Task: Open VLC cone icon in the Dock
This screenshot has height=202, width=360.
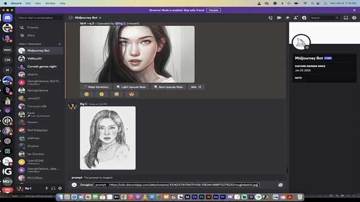Action: point(145,197)
